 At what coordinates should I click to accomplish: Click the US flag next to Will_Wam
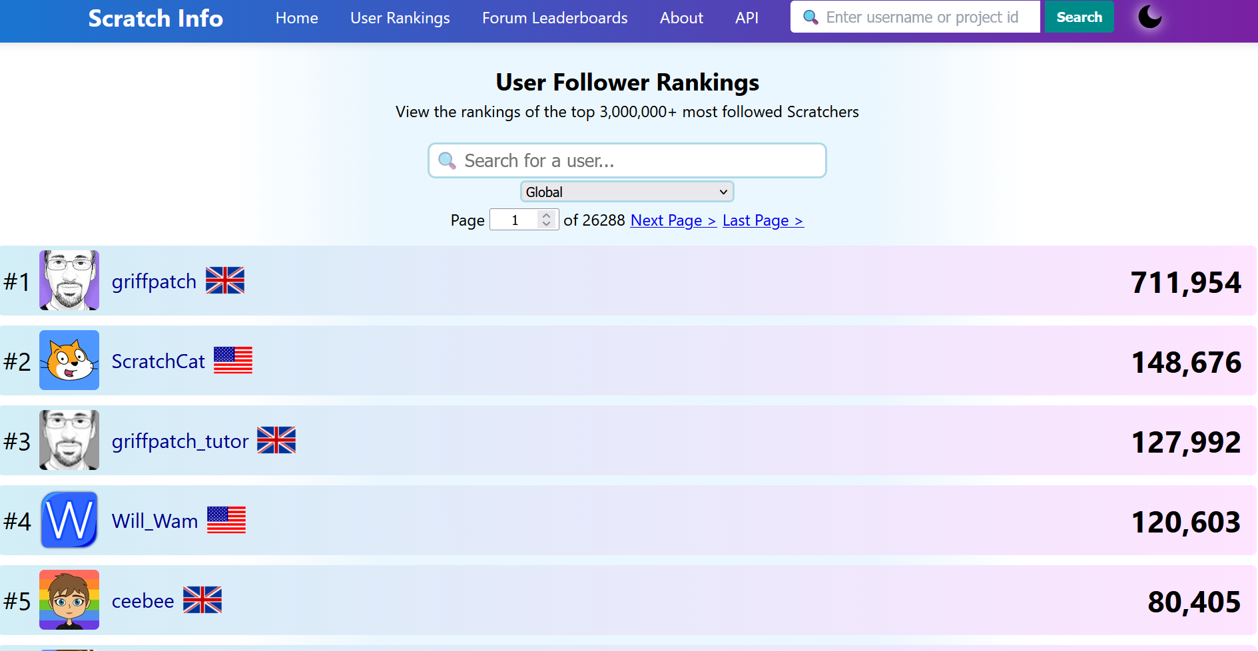(x=226, y=520)
